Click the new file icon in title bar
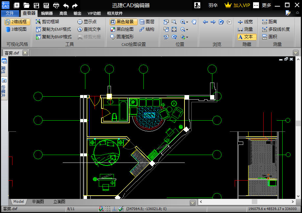 tap(17, 5)
